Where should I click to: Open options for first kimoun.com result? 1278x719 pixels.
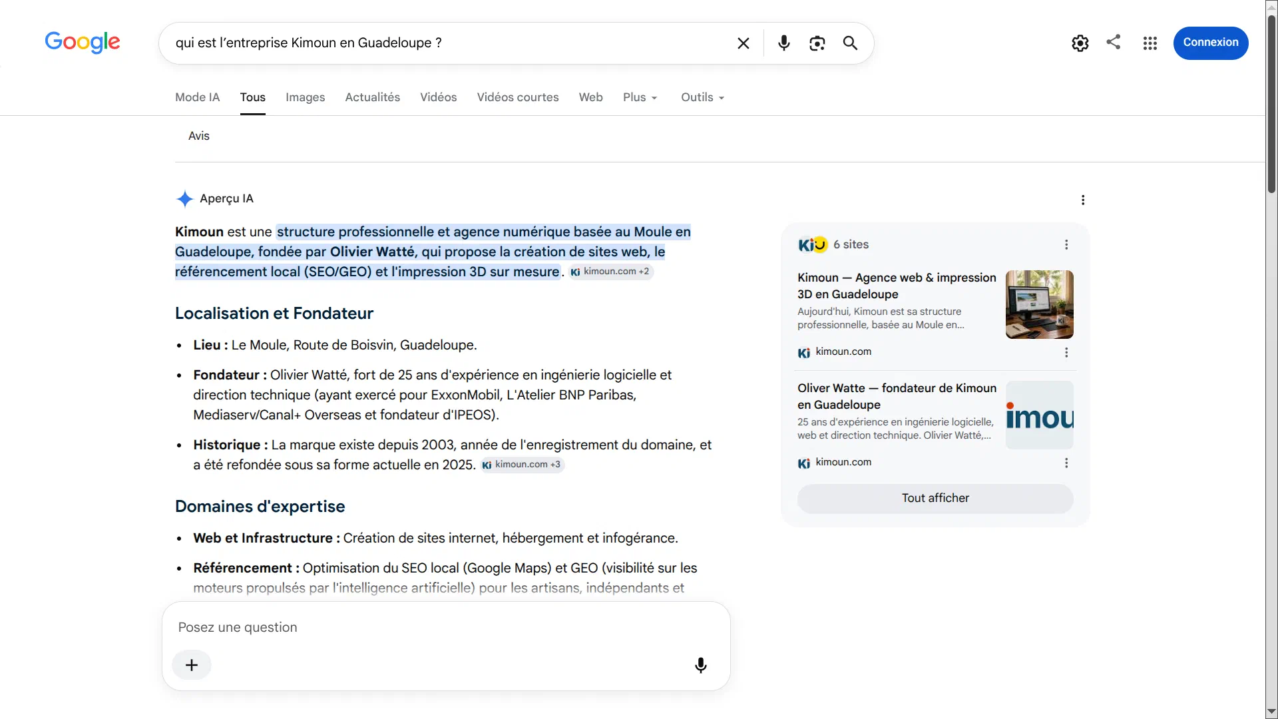click(1066, 352)
